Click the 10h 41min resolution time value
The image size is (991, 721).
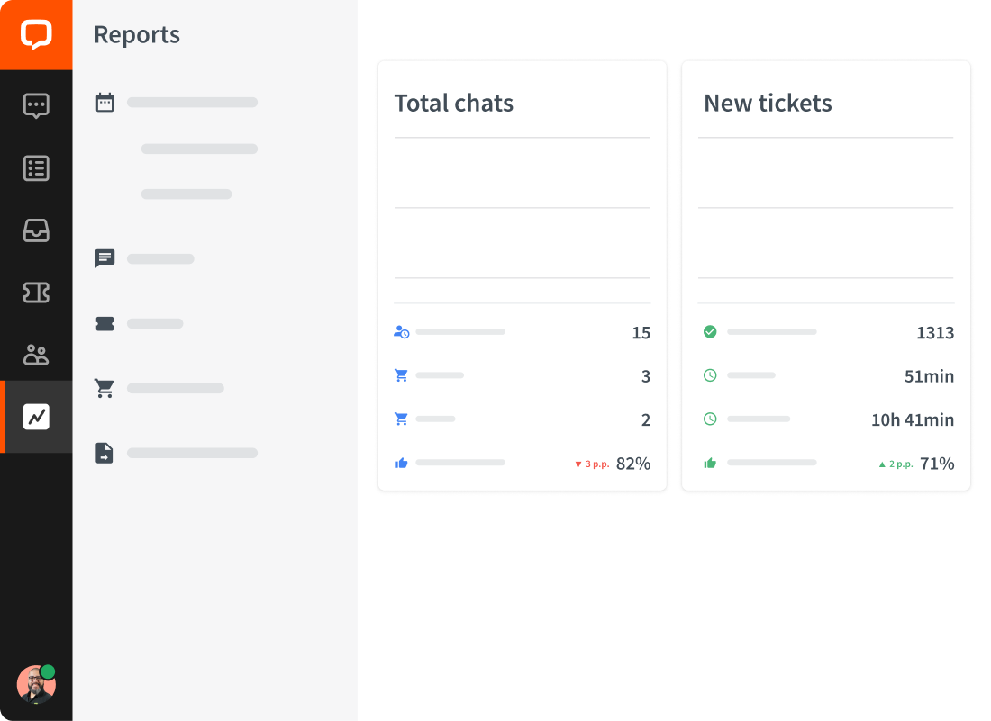click(913, 420)
